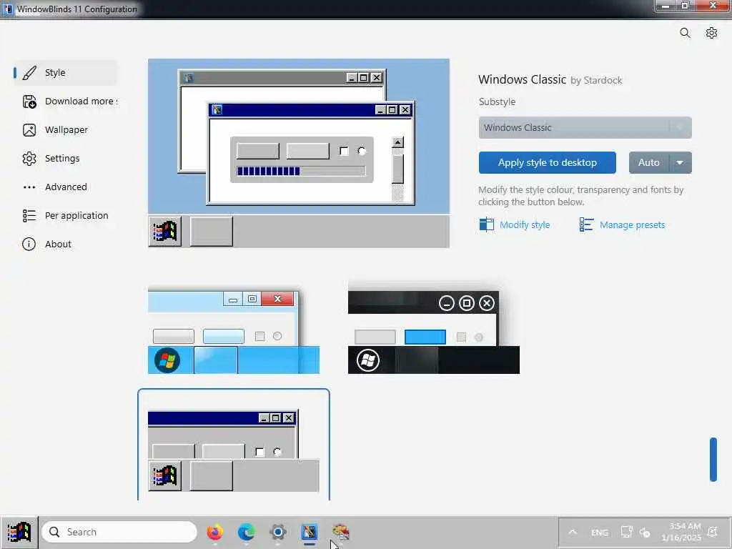
Task: Click the Advanced three-dots icon
Action: [29, 187]
